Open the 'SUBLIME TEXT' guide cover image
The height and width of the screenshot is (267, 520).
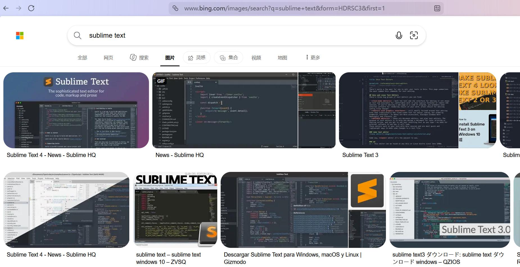pyautogui.click(x=175, y=210)
